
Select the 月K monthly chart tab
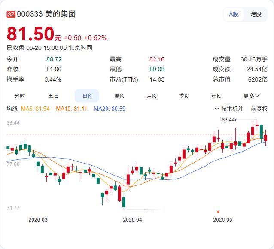151,96
